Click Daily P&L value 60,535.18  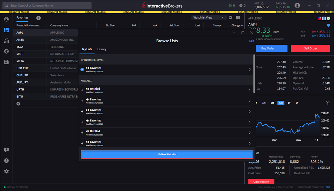point(283,7)
